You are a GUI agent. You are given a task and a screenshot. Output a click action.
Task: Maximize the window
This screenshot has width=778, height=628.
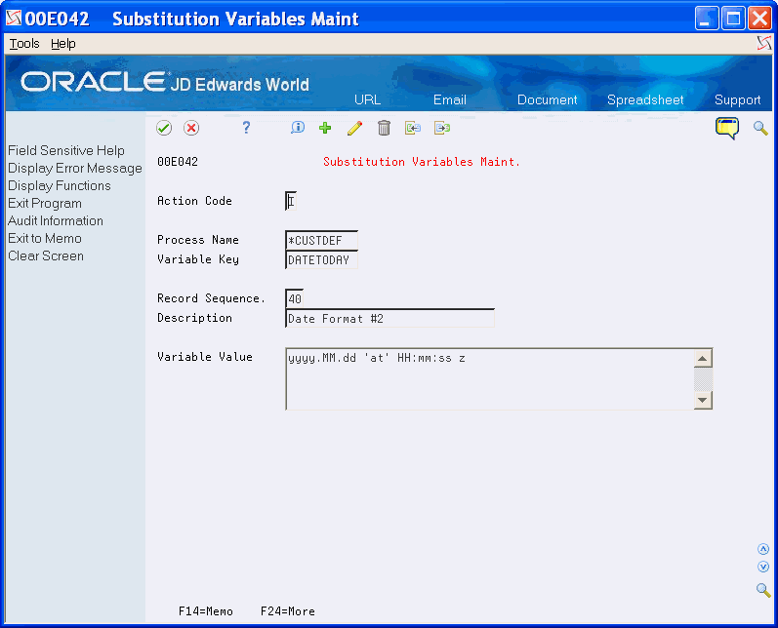[x=733, y=19]
